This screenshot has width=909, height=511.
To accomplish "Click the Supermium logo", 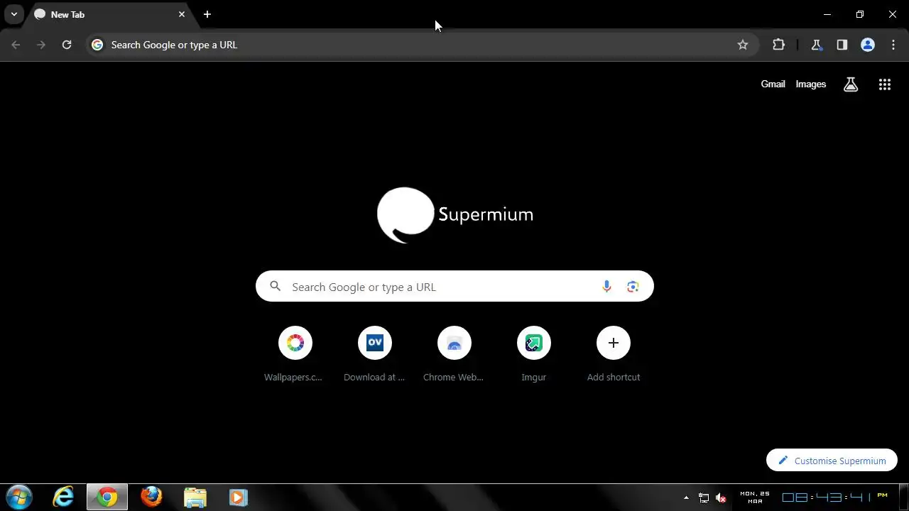I will tap(454, 214).
